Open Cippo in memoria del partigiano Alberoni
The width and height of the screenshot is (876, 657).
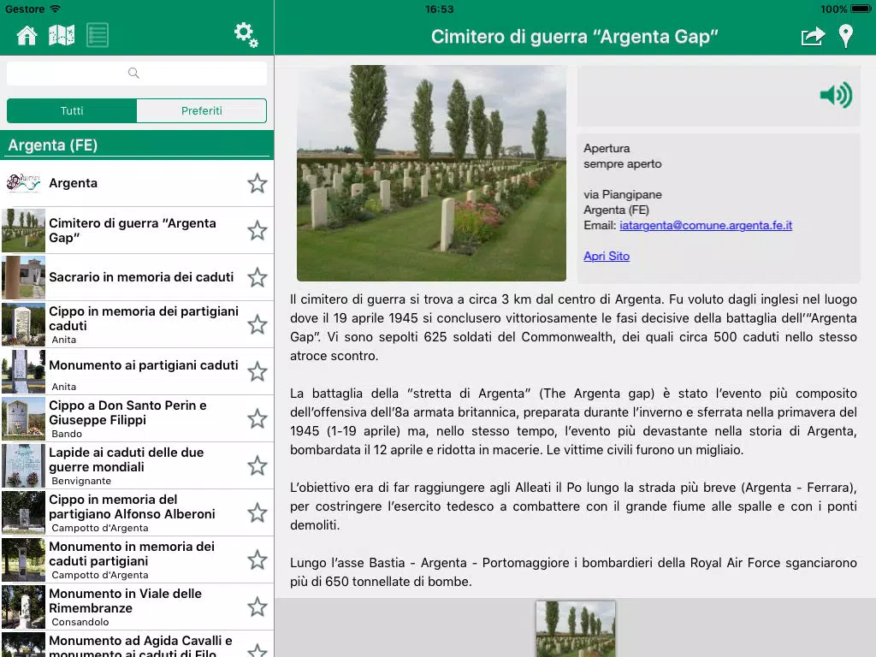137,513
